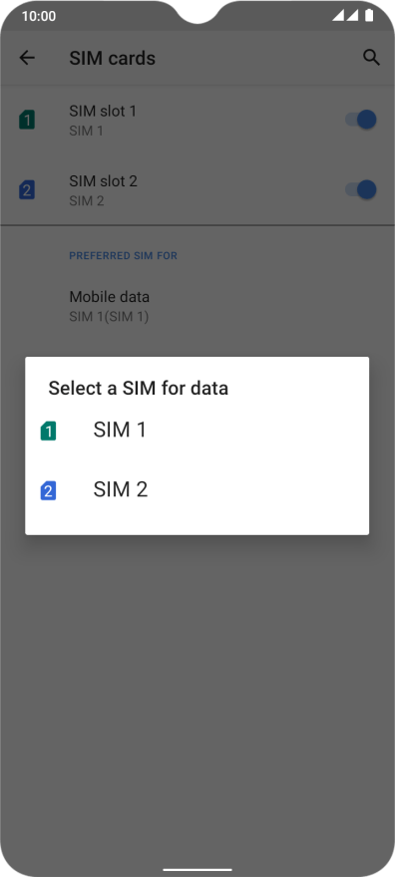Toggle the SIM slot 2 switch
This screenshot has height=877, width=395.
click(361, 189)
